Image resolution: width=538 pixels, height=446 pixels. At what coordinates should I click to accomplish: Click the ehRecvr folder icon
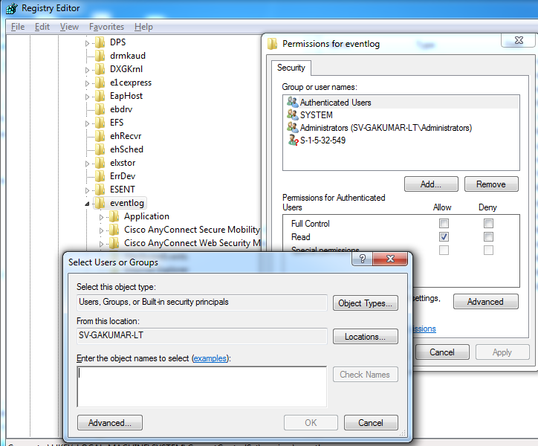point(100,136)
